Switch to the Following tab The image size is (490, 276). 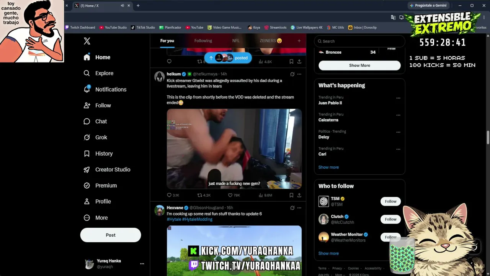[203, 41]
